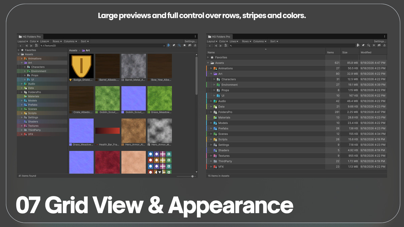
Task: Toggle the lock icon in list-view window
Action: tap(384, 45)
